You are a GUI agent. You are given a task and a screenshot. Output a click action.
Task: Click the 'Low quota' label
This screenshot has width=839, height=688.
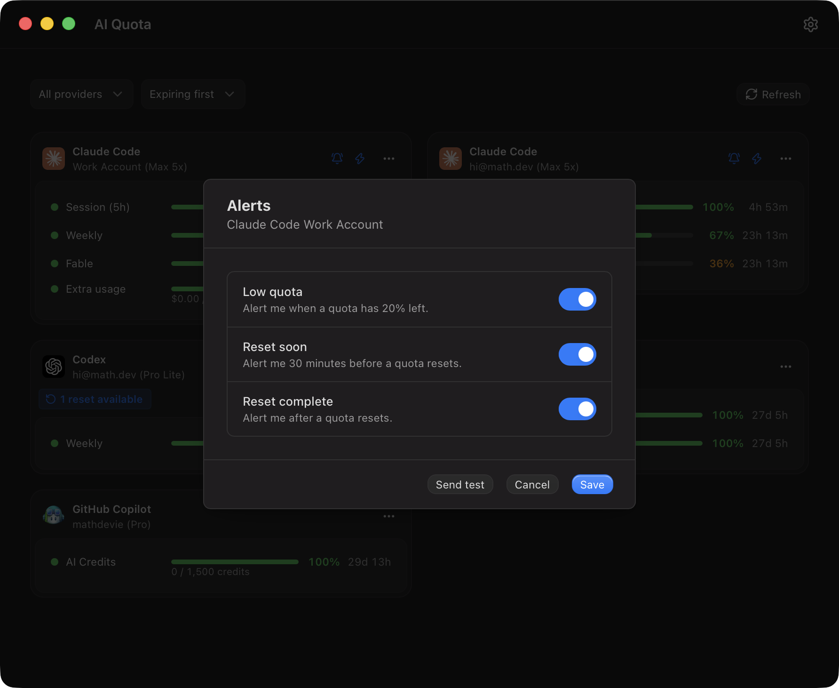coord(273,292)
